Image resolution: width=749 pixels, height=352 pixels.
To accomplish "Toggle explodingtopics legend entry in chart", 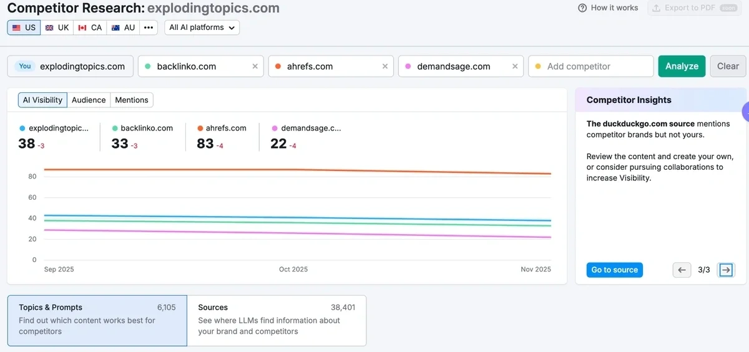I will [x=54, y=128].
